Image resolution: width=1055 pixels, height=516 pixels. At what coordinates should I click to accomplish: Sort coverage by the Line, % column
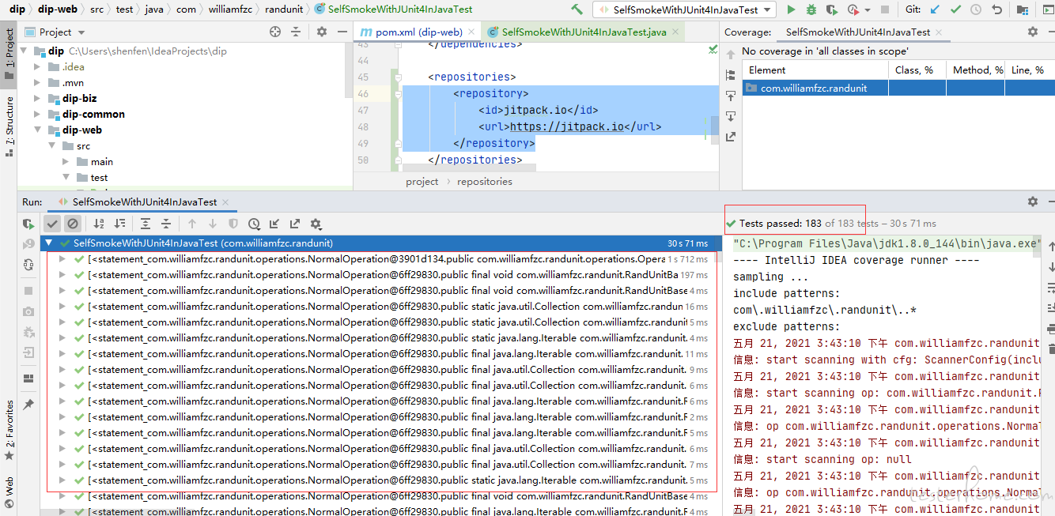coord(1030,70)
